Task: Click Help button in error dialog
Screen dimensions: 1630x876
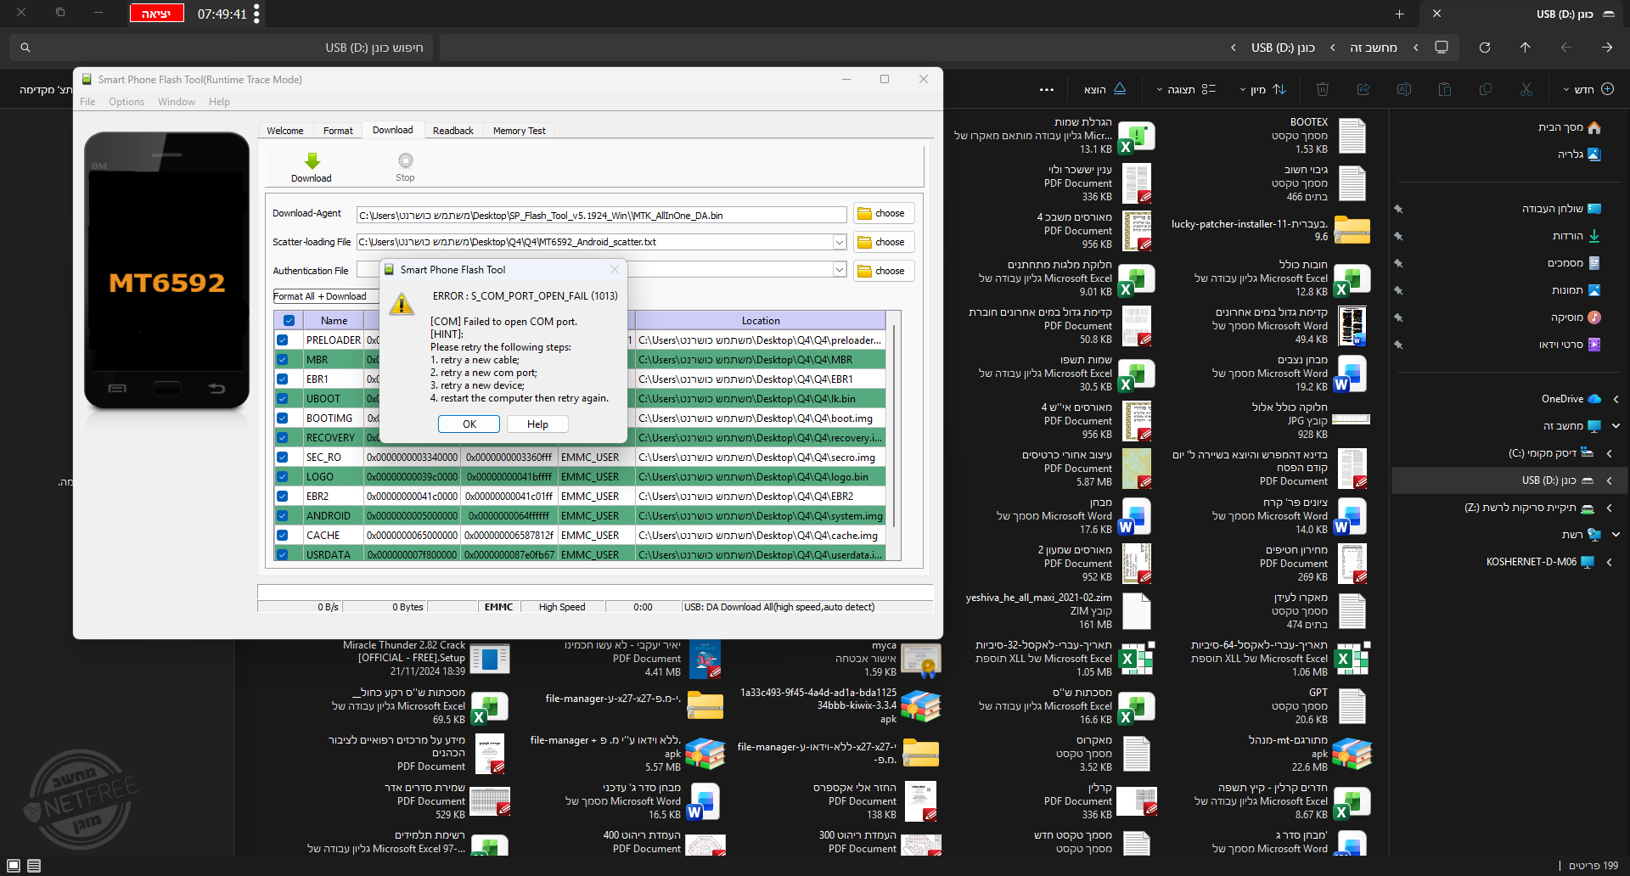Action: click(x=537, y=424)
